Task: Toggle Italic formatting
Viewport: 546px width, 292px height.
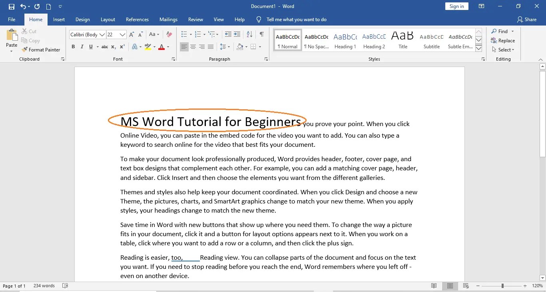Action: coord(82,47)
